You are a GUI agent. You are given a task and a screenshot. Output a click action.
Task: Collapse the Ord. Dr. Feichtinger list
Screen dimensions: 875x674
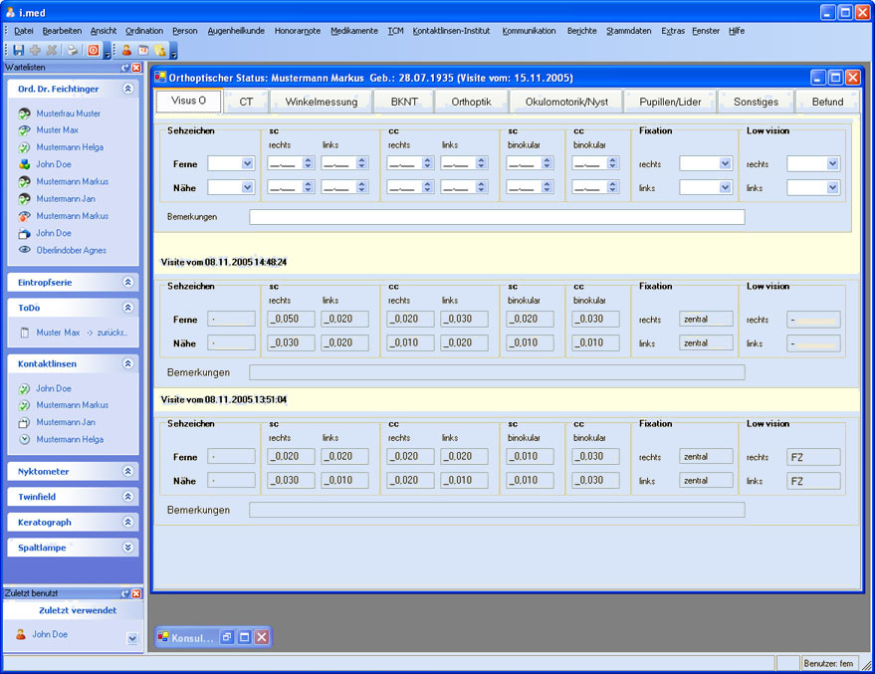[x=127, y=89]
